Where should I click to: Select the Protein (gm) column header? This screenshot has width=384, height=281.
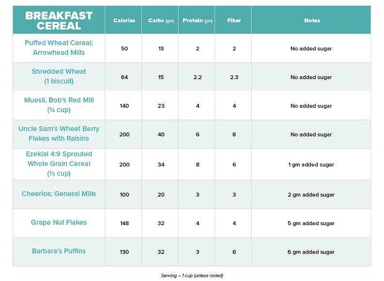tap(197, 20)
